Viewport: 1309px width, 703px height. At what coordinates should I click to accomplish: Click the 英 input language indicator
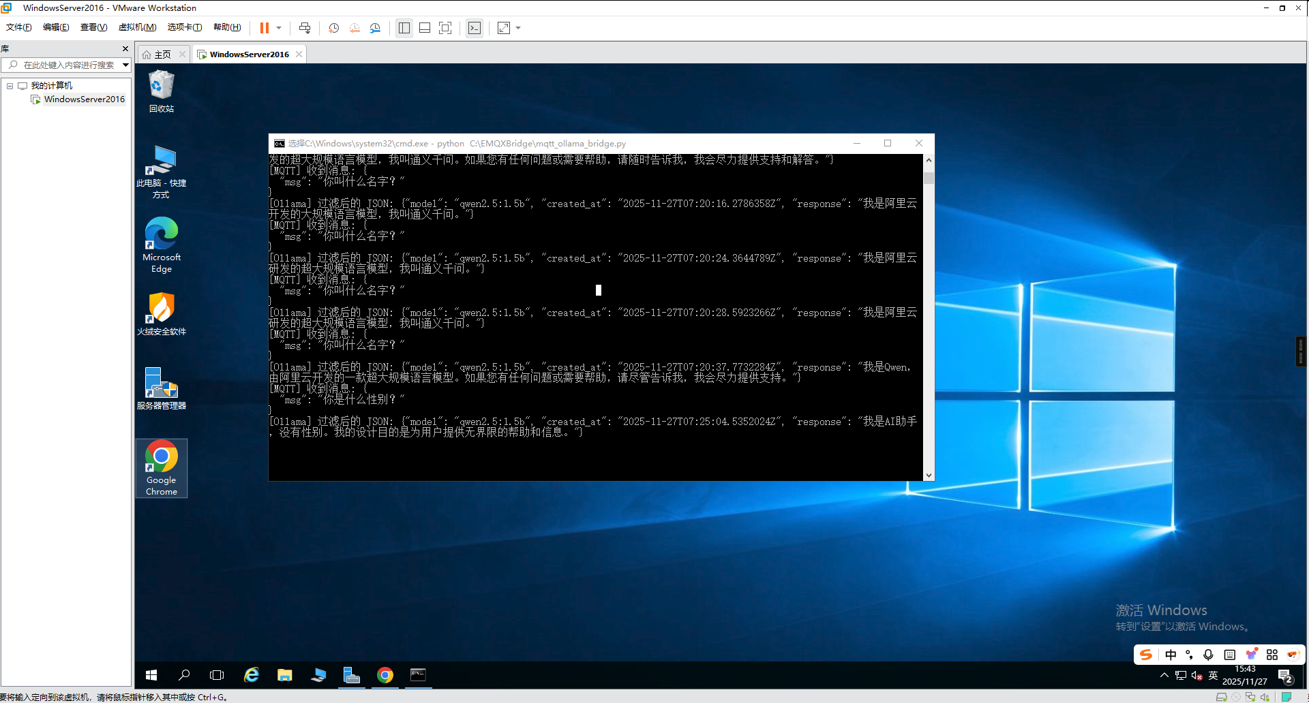pos(1213,675)
